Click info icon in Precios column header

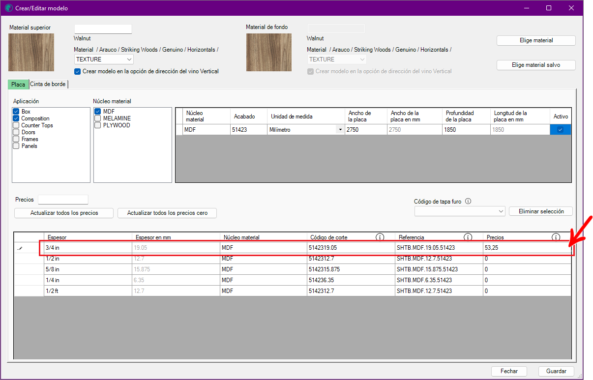(x=556, y=237)
